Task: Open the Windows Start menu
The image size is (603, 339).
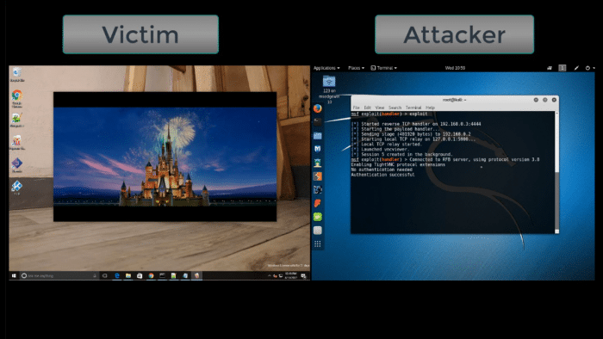Action: [14, 275]
